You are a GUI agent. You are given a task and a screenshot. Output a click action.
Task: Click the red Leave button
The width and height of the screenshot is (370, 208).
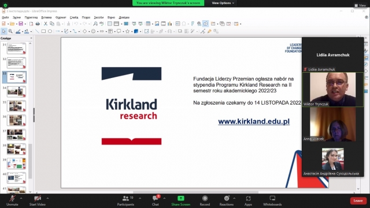(358, 200)
